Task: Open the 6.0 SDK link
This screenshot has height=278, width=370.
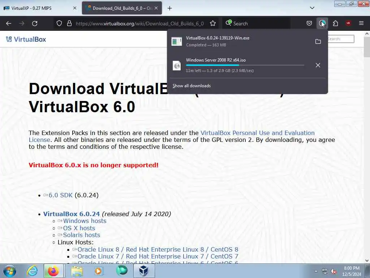Action: click(60, 195)
